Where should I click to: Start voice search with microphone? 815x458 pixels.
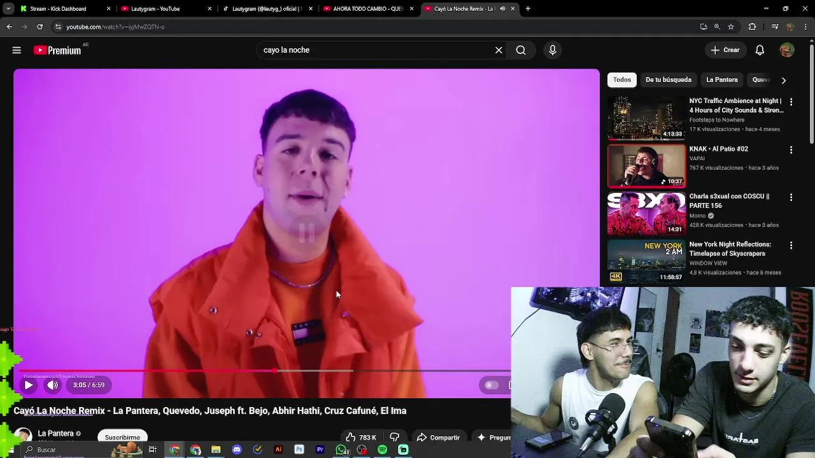(x=553, y=50)
